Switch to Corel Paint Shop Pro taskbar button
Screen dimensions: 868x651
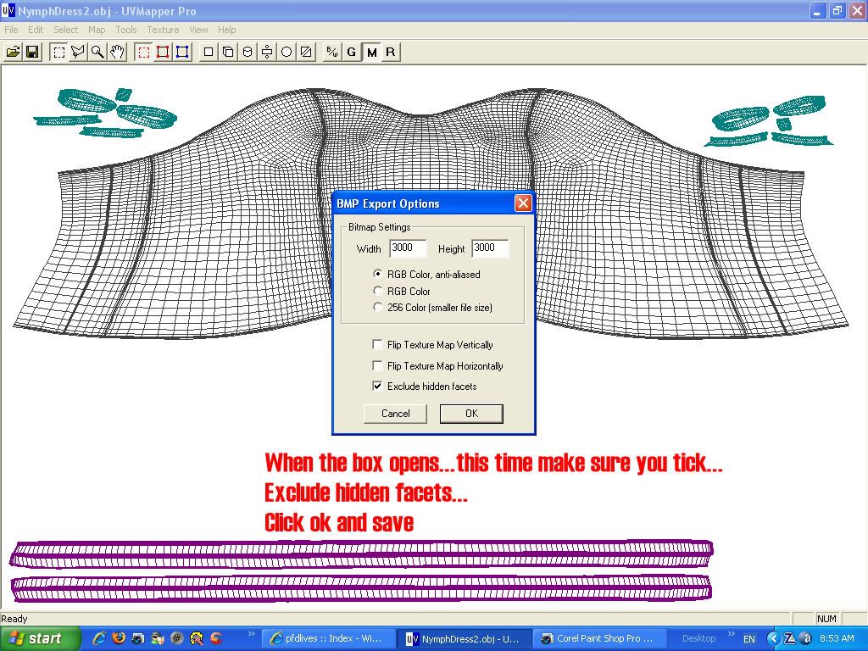pyautogui.click(x=599, y=638)
